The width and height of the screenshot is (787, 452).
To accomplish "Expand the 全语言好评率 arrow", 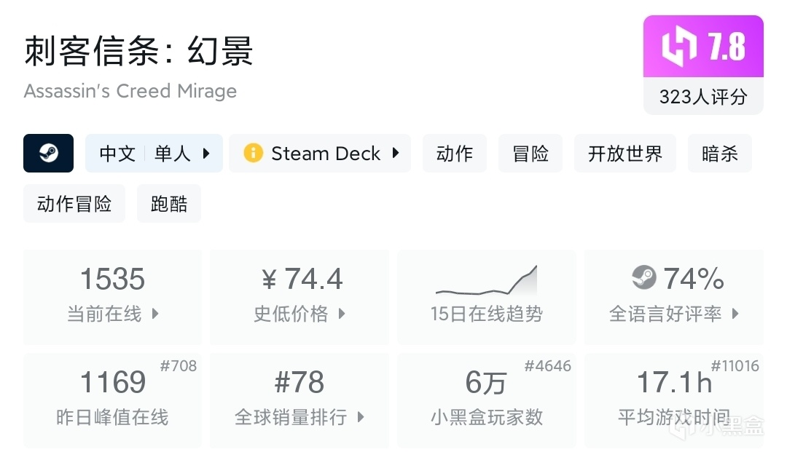I will (x=735, y=314).
